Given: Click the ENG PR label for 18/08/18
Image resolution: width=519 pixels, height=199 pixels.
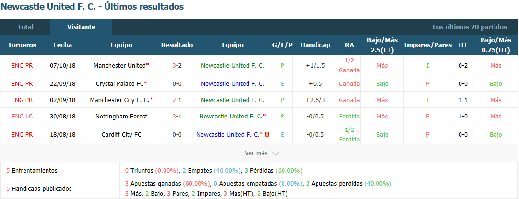Looking at the screenshot, I should [x=22, y=134].
